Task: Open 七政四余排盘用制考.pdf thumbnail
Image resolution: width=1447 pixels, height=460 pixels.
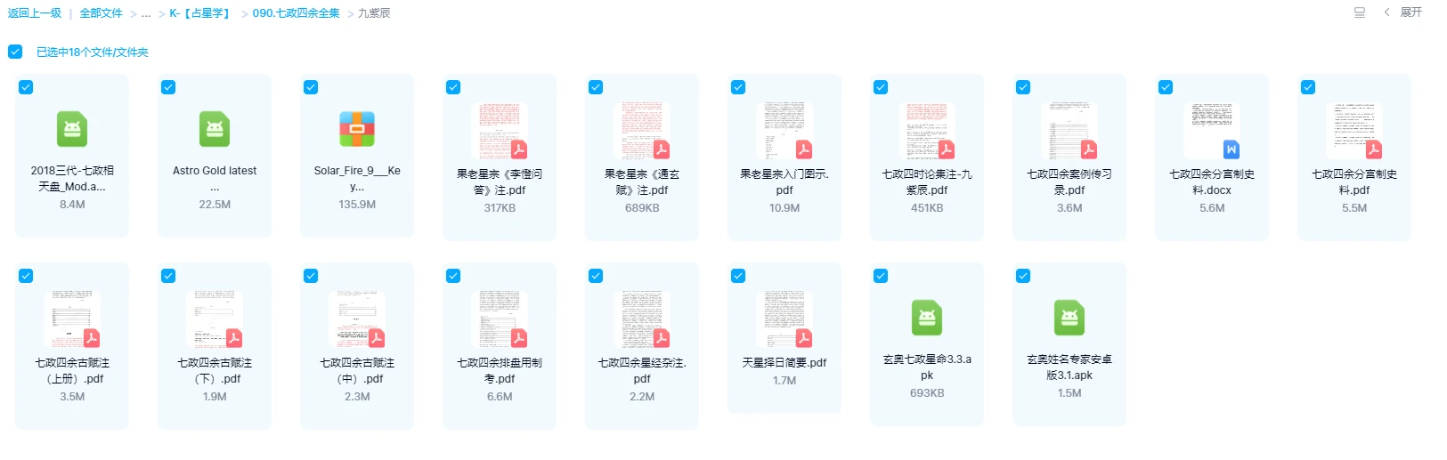Action: [500, 319]
